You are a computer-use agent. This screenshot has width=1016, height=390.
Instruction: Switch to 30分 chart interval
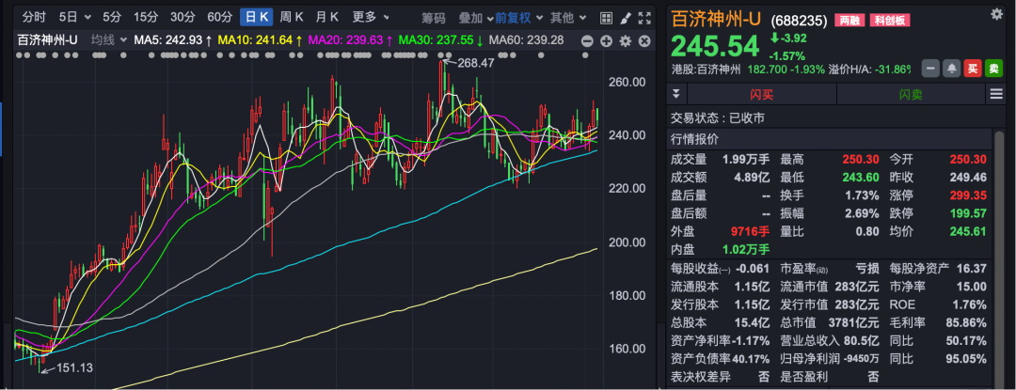tap(183, 18)
